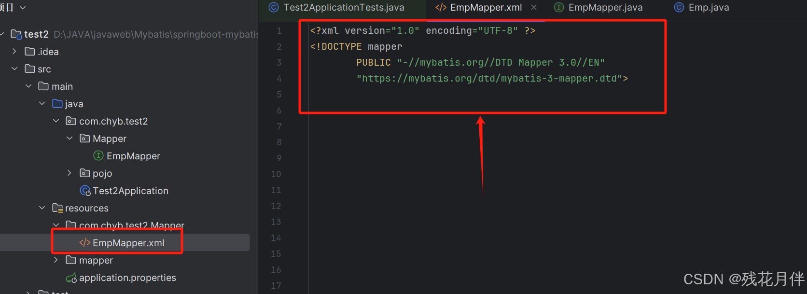Screen dimensions: 807x294
Task: Select the resources folder label in tree
Action: coord(87,208)
